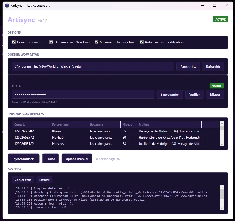The image size is (235, 221).
Task: Click level 88 cell for Naevius
Action: 124,144
